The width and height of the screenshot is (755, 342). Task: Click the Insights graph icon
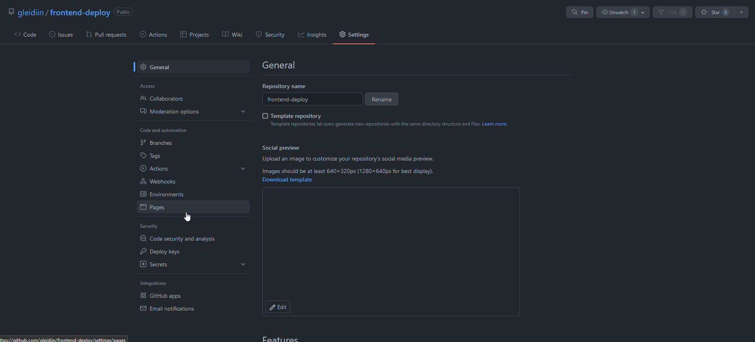pyautogui.click(x=301, y=34)
